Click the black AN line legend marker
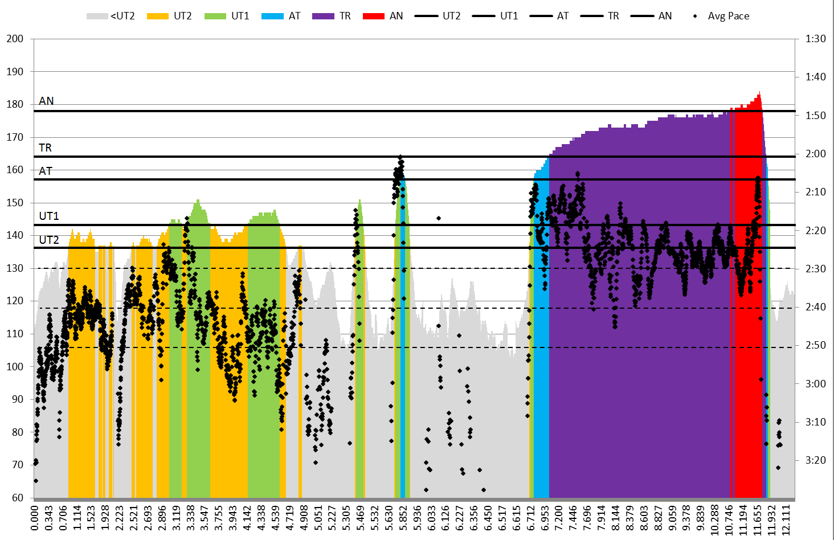Screen dimensions: 834x540 [x=642, y=16]
